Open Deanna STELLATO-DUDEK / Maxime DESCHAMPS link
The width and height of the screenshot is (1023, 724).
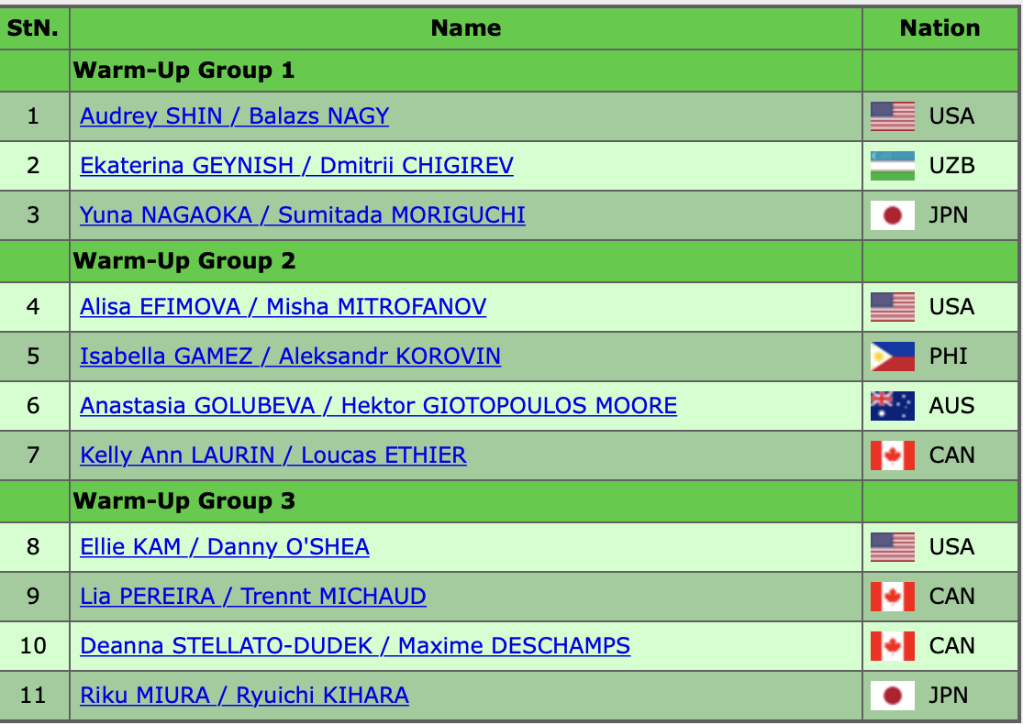tap(355, 646)
